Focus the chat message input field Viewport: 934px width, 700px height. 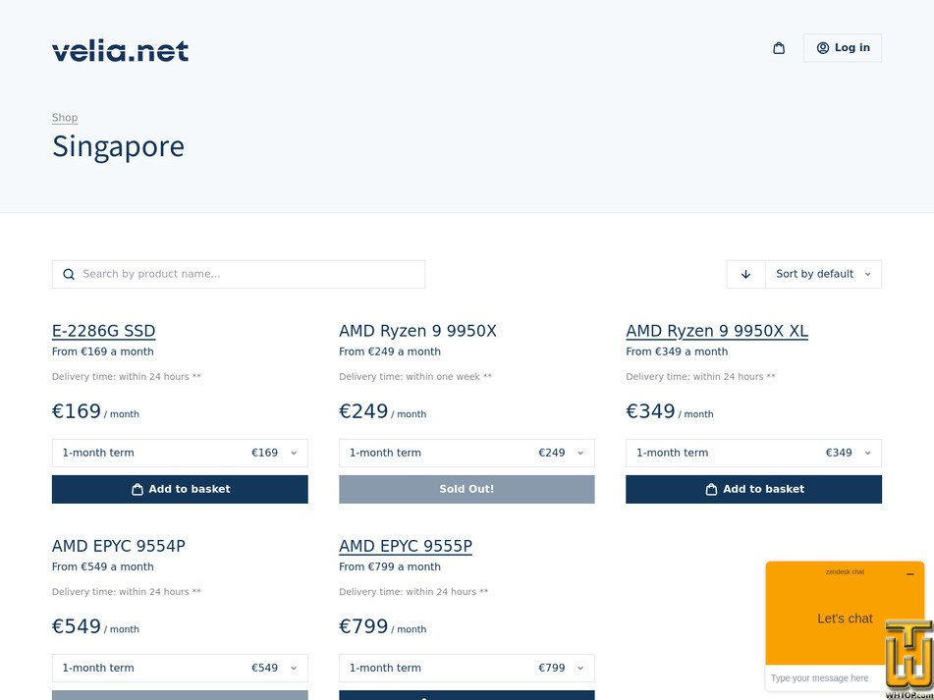824,678
